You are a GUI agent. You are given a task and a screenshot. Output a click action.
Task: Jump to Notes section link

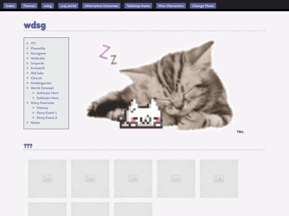click(x=35, y=123)
